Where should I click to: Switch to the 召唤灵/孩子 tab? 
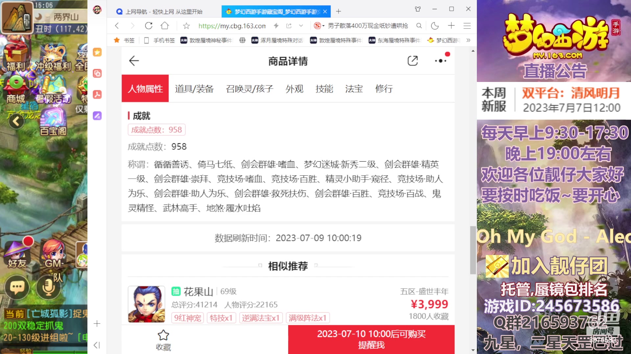tap(250, 89)
